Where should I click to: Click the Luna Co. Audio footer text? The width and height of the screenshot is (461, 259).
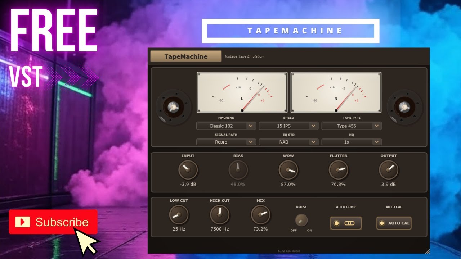click(x=289, y=251)
